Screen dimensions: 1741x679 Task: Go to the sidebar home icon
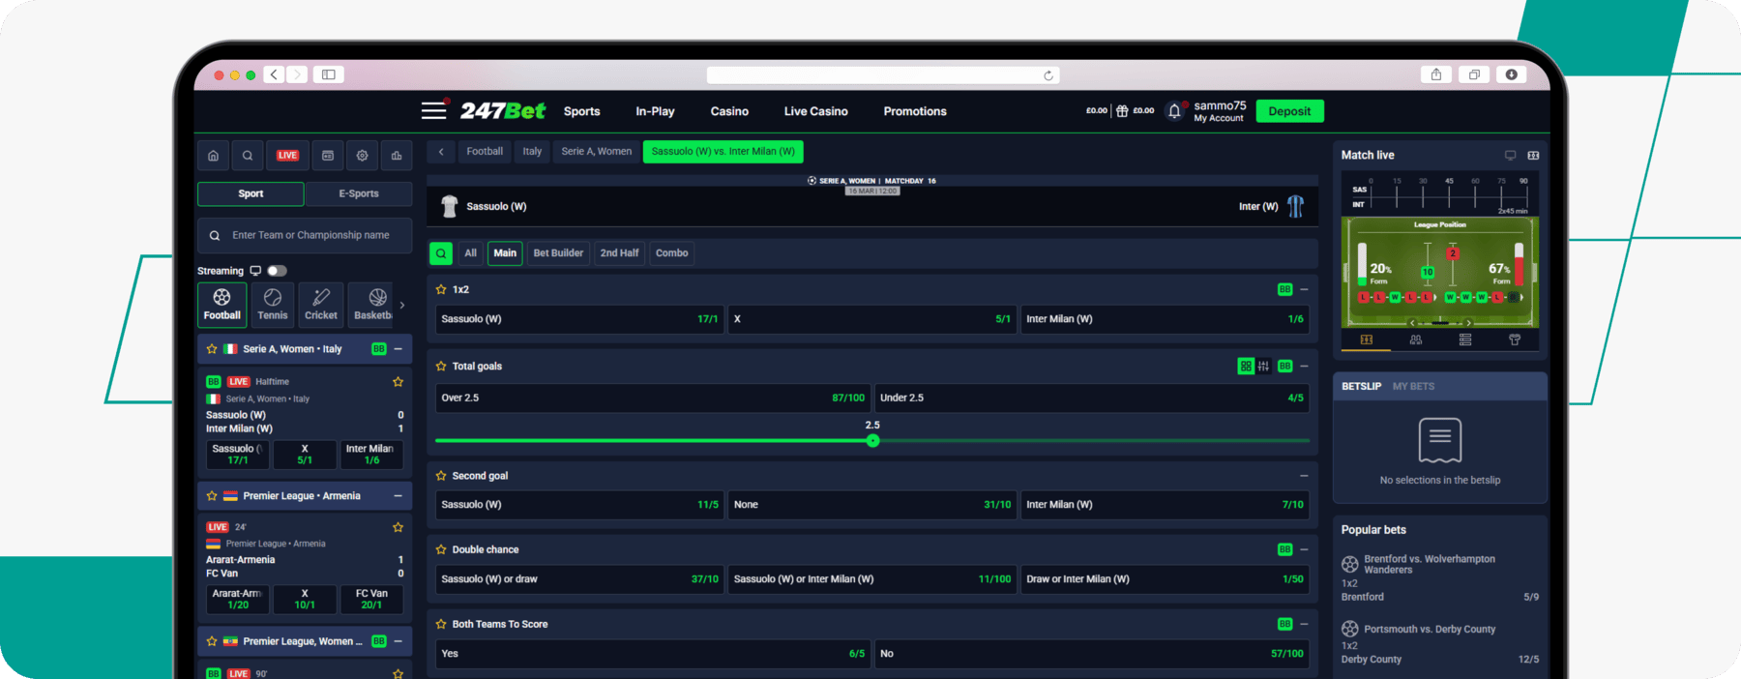213,156
